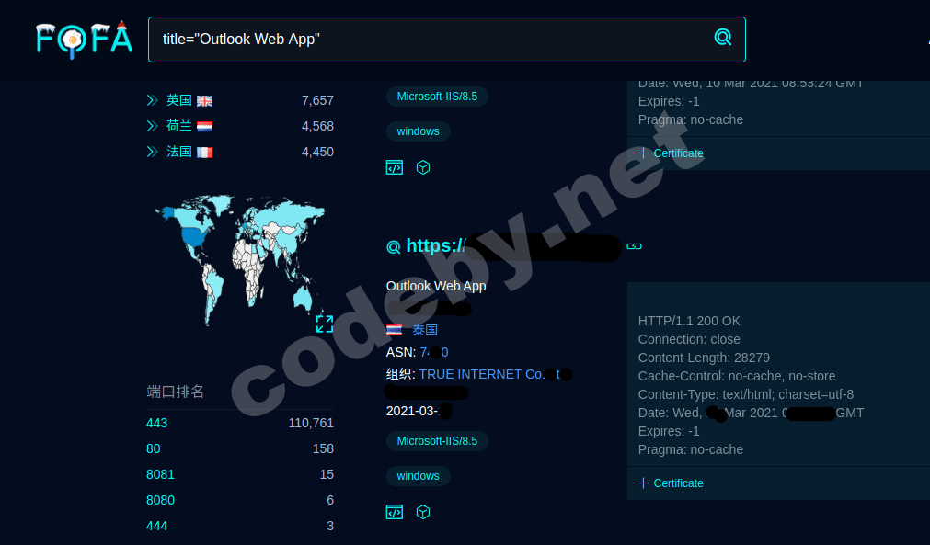Select the 端口排名 section heading

tap(175, 392)
